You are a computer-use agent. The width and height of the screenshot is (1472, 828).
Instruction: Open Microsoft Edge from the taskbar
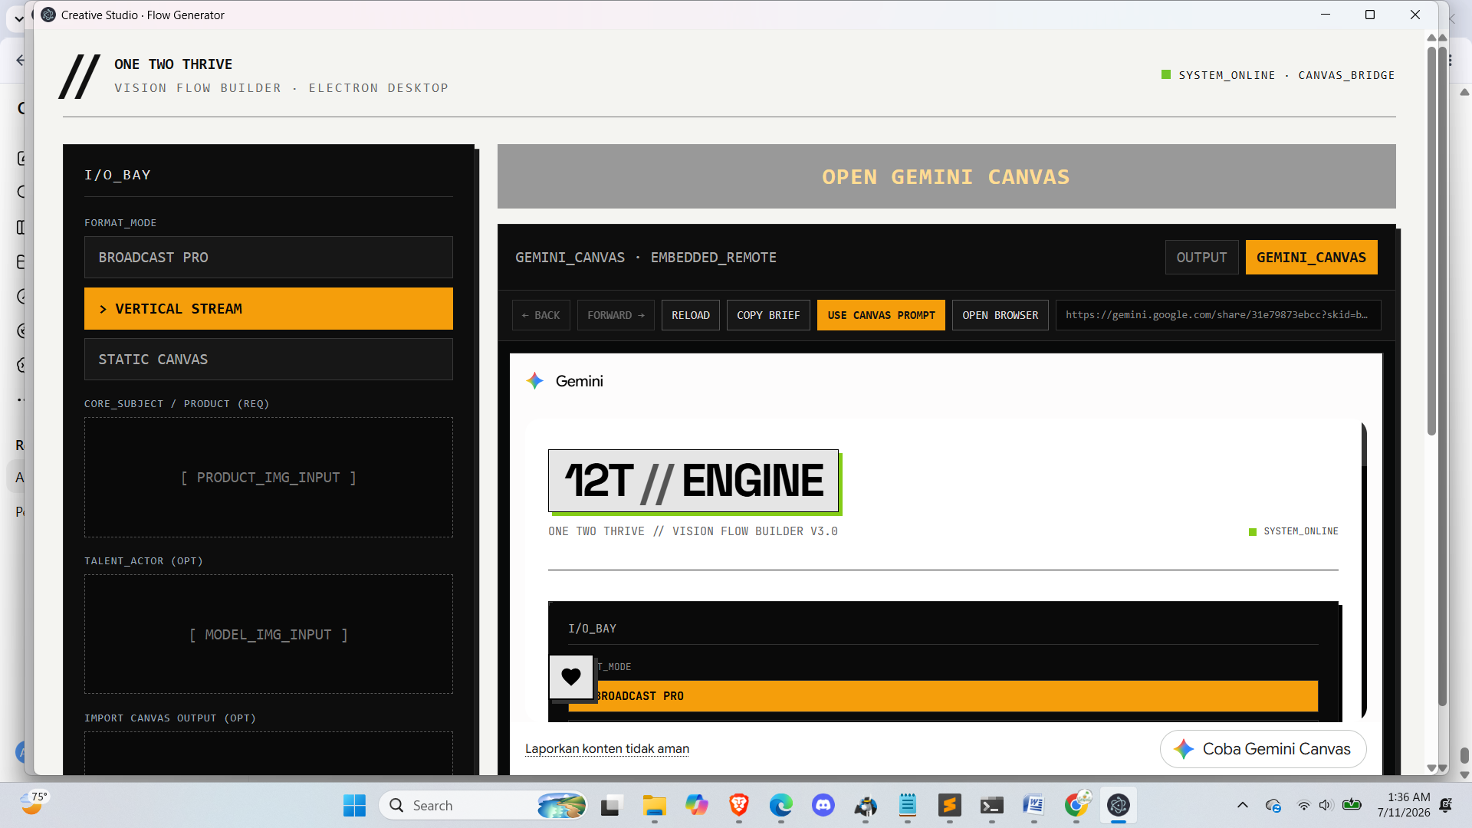click(x=780, y=805)
